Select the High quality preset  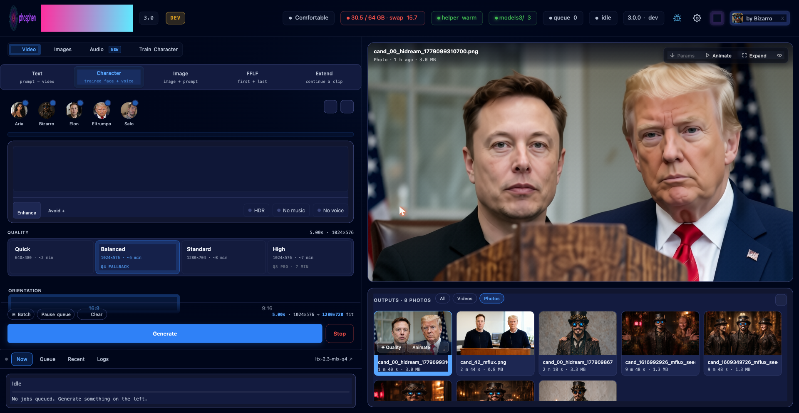(310, 257)
